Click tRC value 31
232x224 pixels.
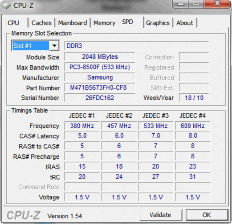[193, 177]
